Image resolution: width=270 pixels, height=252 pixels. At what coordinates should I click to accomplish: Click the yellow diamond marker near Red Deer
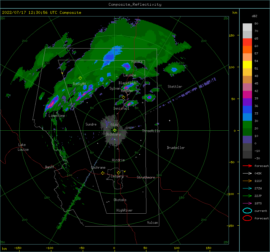point(123,97)
